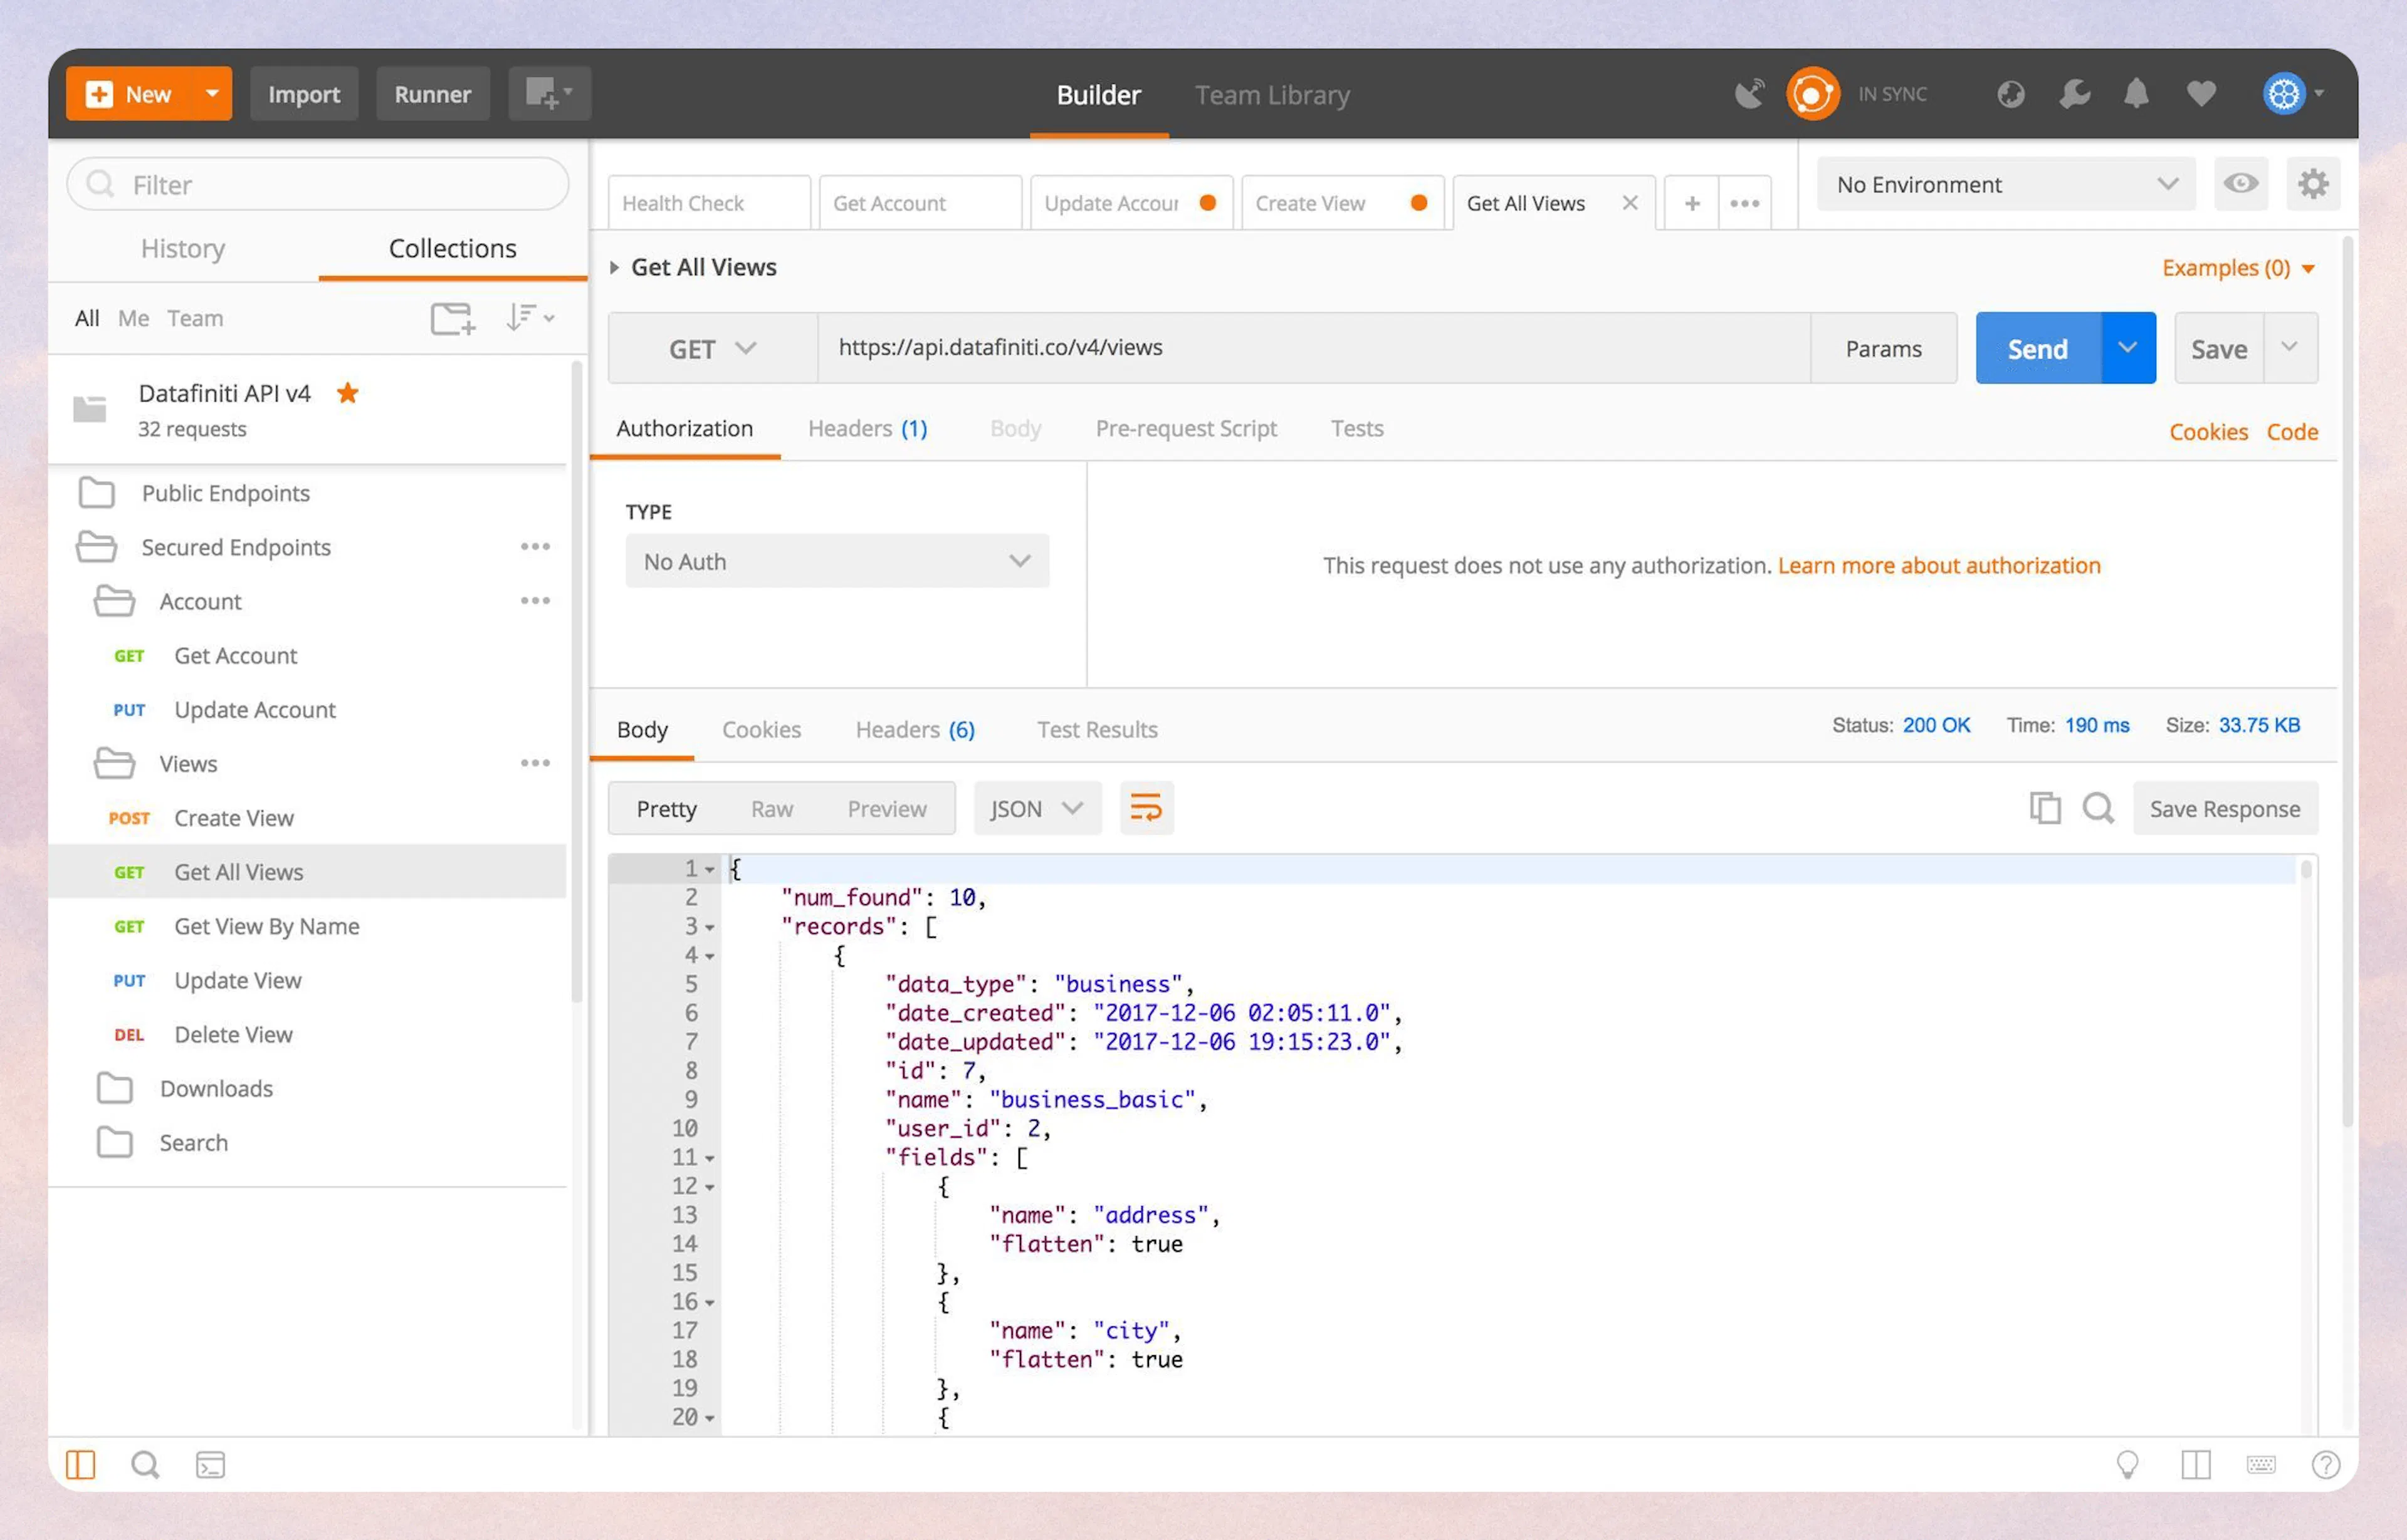Click the orange sync status icon
This screenshot has height=1540, width=2407.
(x=1812, y=94)
